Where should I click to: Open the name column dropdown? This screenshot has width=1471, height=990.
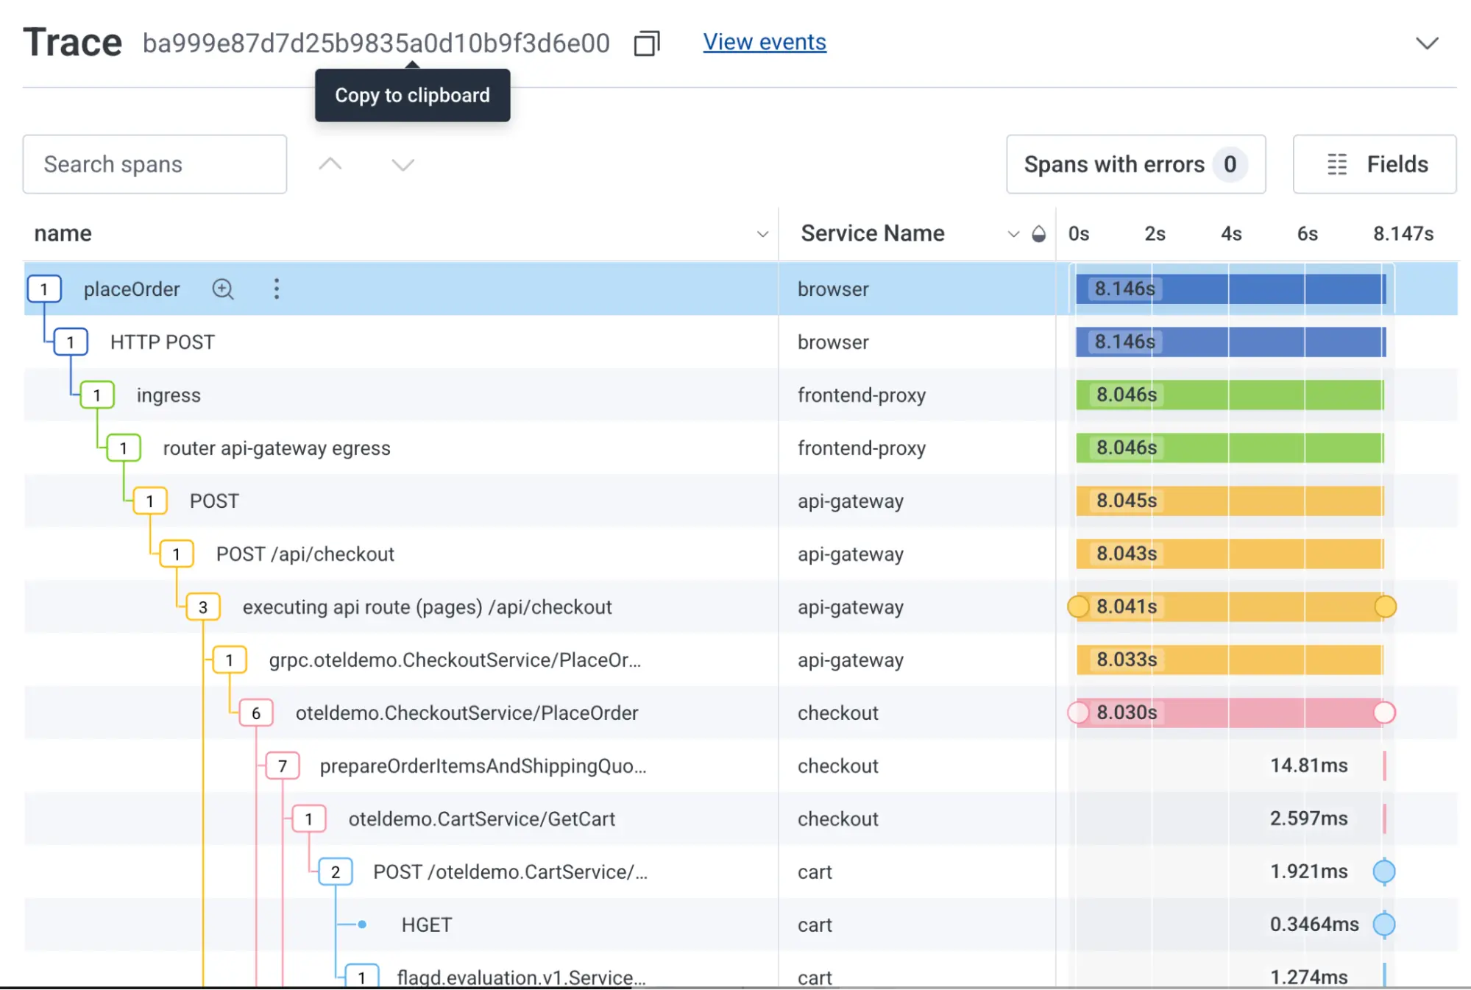[762, 233]
